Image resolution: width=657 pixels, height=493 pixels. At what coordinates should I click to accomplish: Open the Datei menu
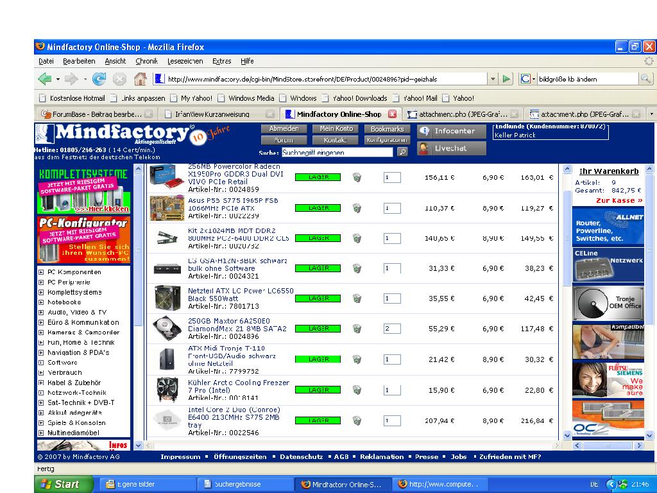point(46,61)
